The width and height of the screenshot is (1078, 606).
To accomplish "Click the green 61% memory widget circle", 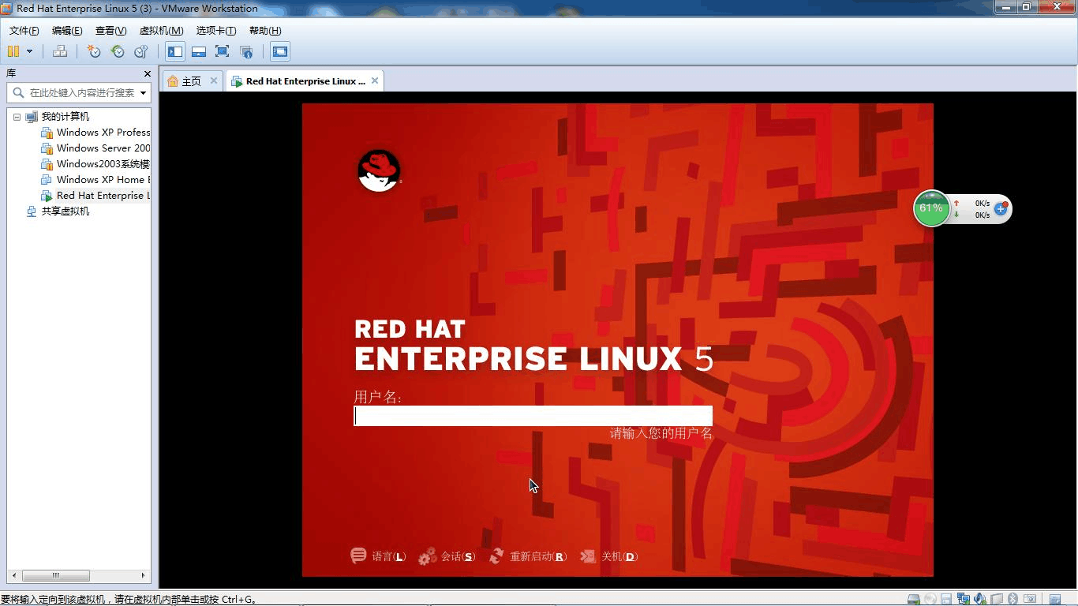I will click(x=931, y=208).
